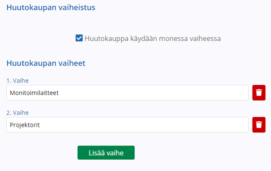Click the blue checkmark box
Screen dimensions: 271x171
(79, 38)
